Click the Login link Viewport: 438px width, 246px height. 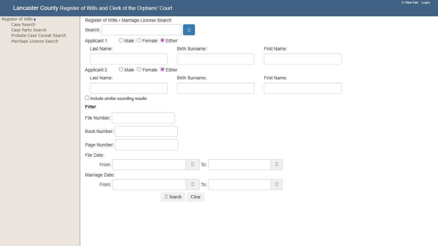[x=425, y=3]
